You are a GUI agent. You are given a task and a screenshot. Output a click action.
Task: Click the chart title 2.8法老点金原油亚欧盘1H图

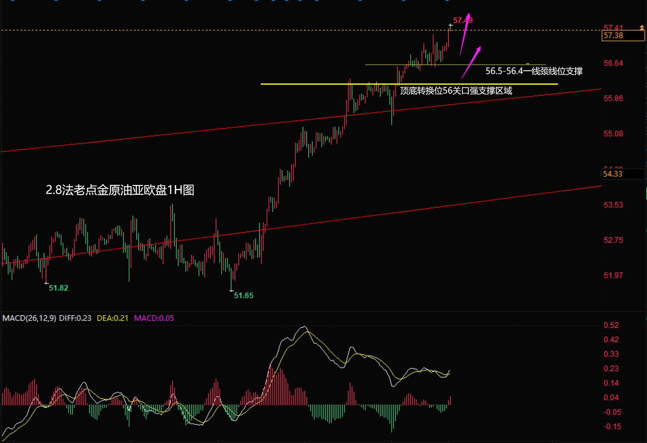(x=120, y=190)
